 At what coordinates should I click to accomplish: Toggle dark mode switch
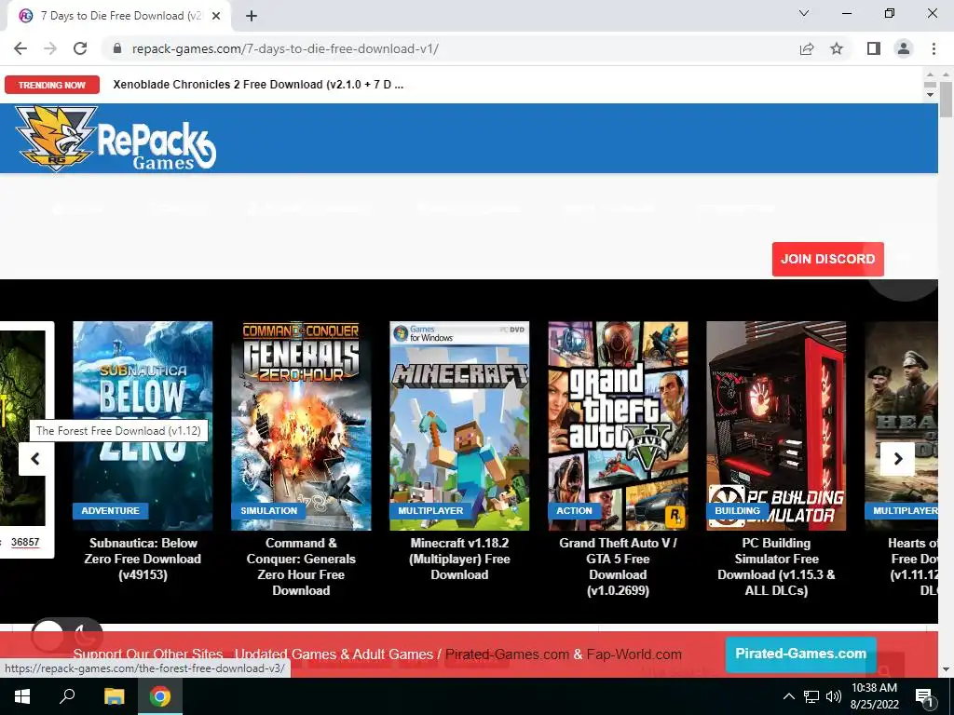[x=66, y=637]
